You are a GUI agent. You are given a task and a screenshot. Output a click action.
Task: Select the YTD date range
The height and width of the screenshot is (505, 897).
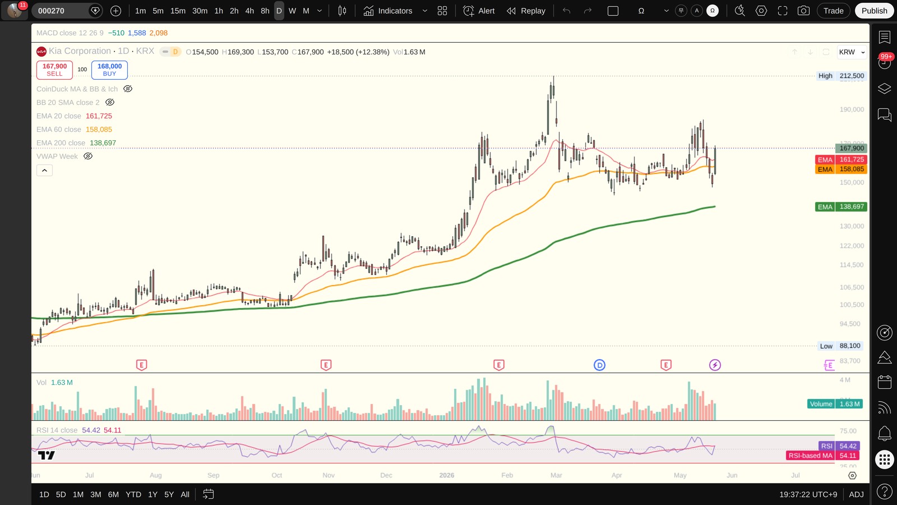[133, 494]
